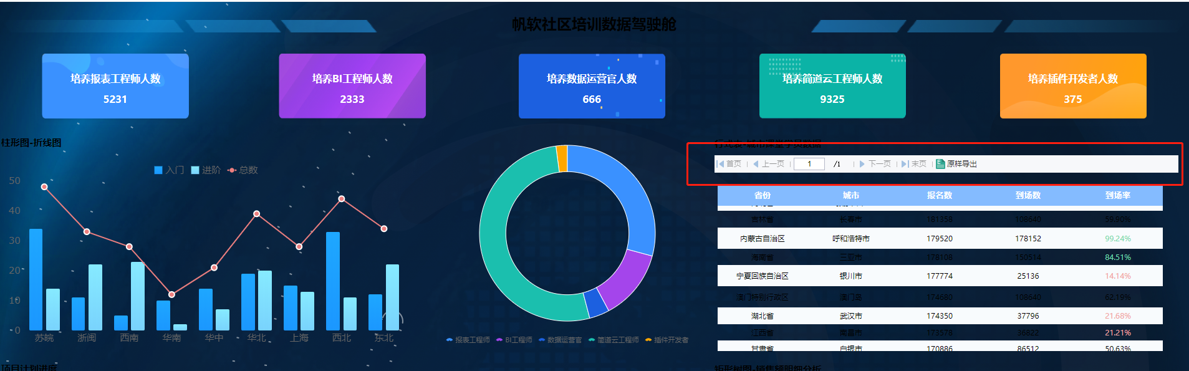Click the 苏皖 总数 line data point
1189x371 pixels.
point(44,186)
